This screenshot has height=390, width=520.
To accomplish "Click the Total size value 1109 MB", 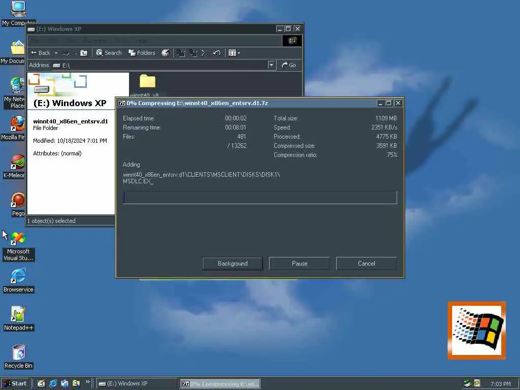I will pos(386,118).
